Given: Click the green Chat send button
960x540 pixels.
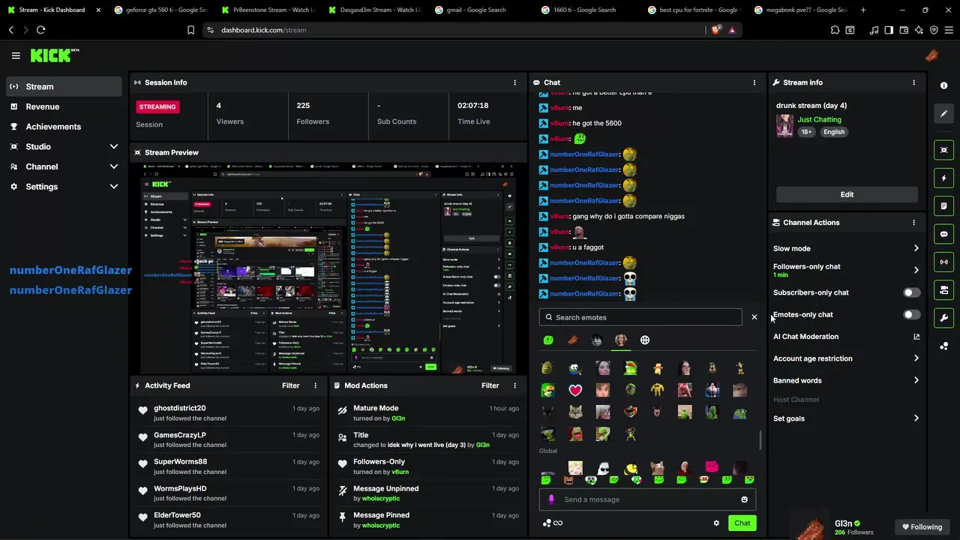Looking at the screenshot, I should pos(742,523).
